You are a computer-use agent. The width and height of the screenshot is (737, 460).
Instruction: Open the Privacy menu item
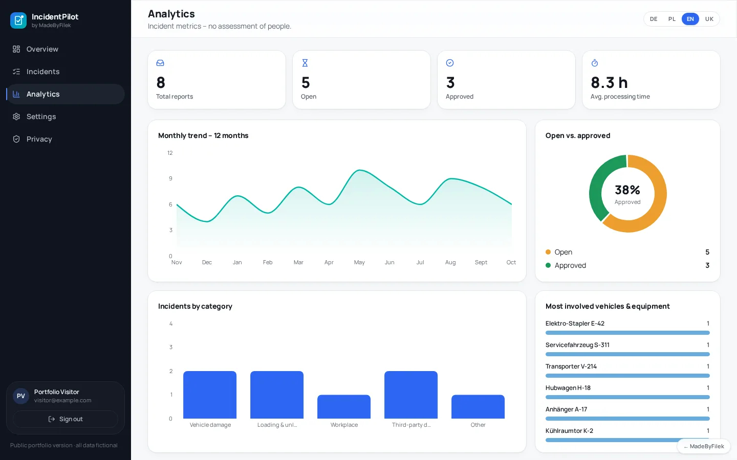(66, 139)
